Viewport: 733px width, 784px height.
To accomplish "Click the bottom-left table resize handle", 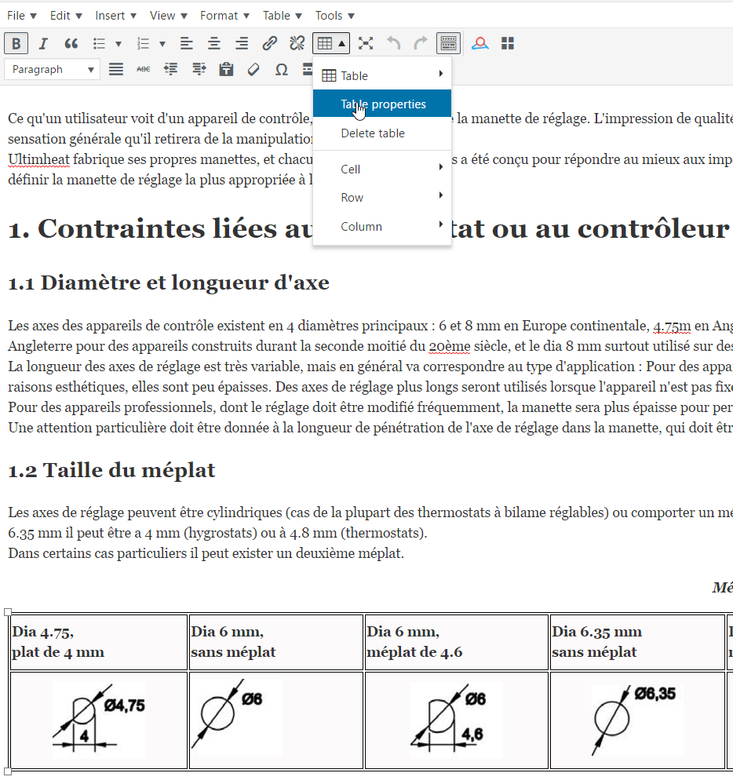I will (x=8, y=771).
